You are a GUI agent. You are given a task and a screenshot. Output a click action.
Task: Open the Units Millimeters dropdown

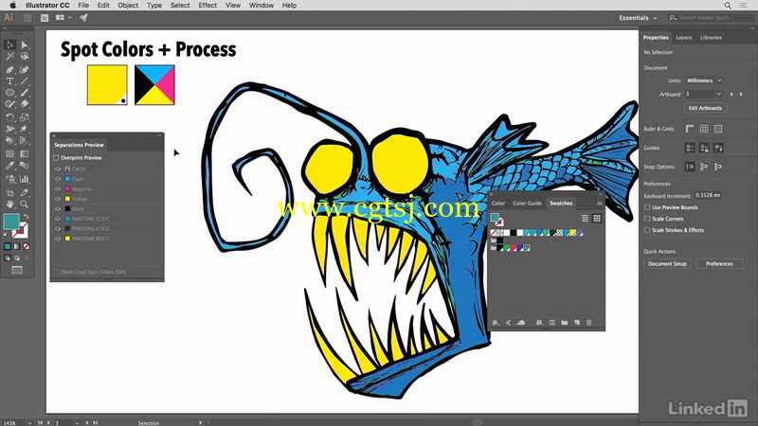(704, 80)
